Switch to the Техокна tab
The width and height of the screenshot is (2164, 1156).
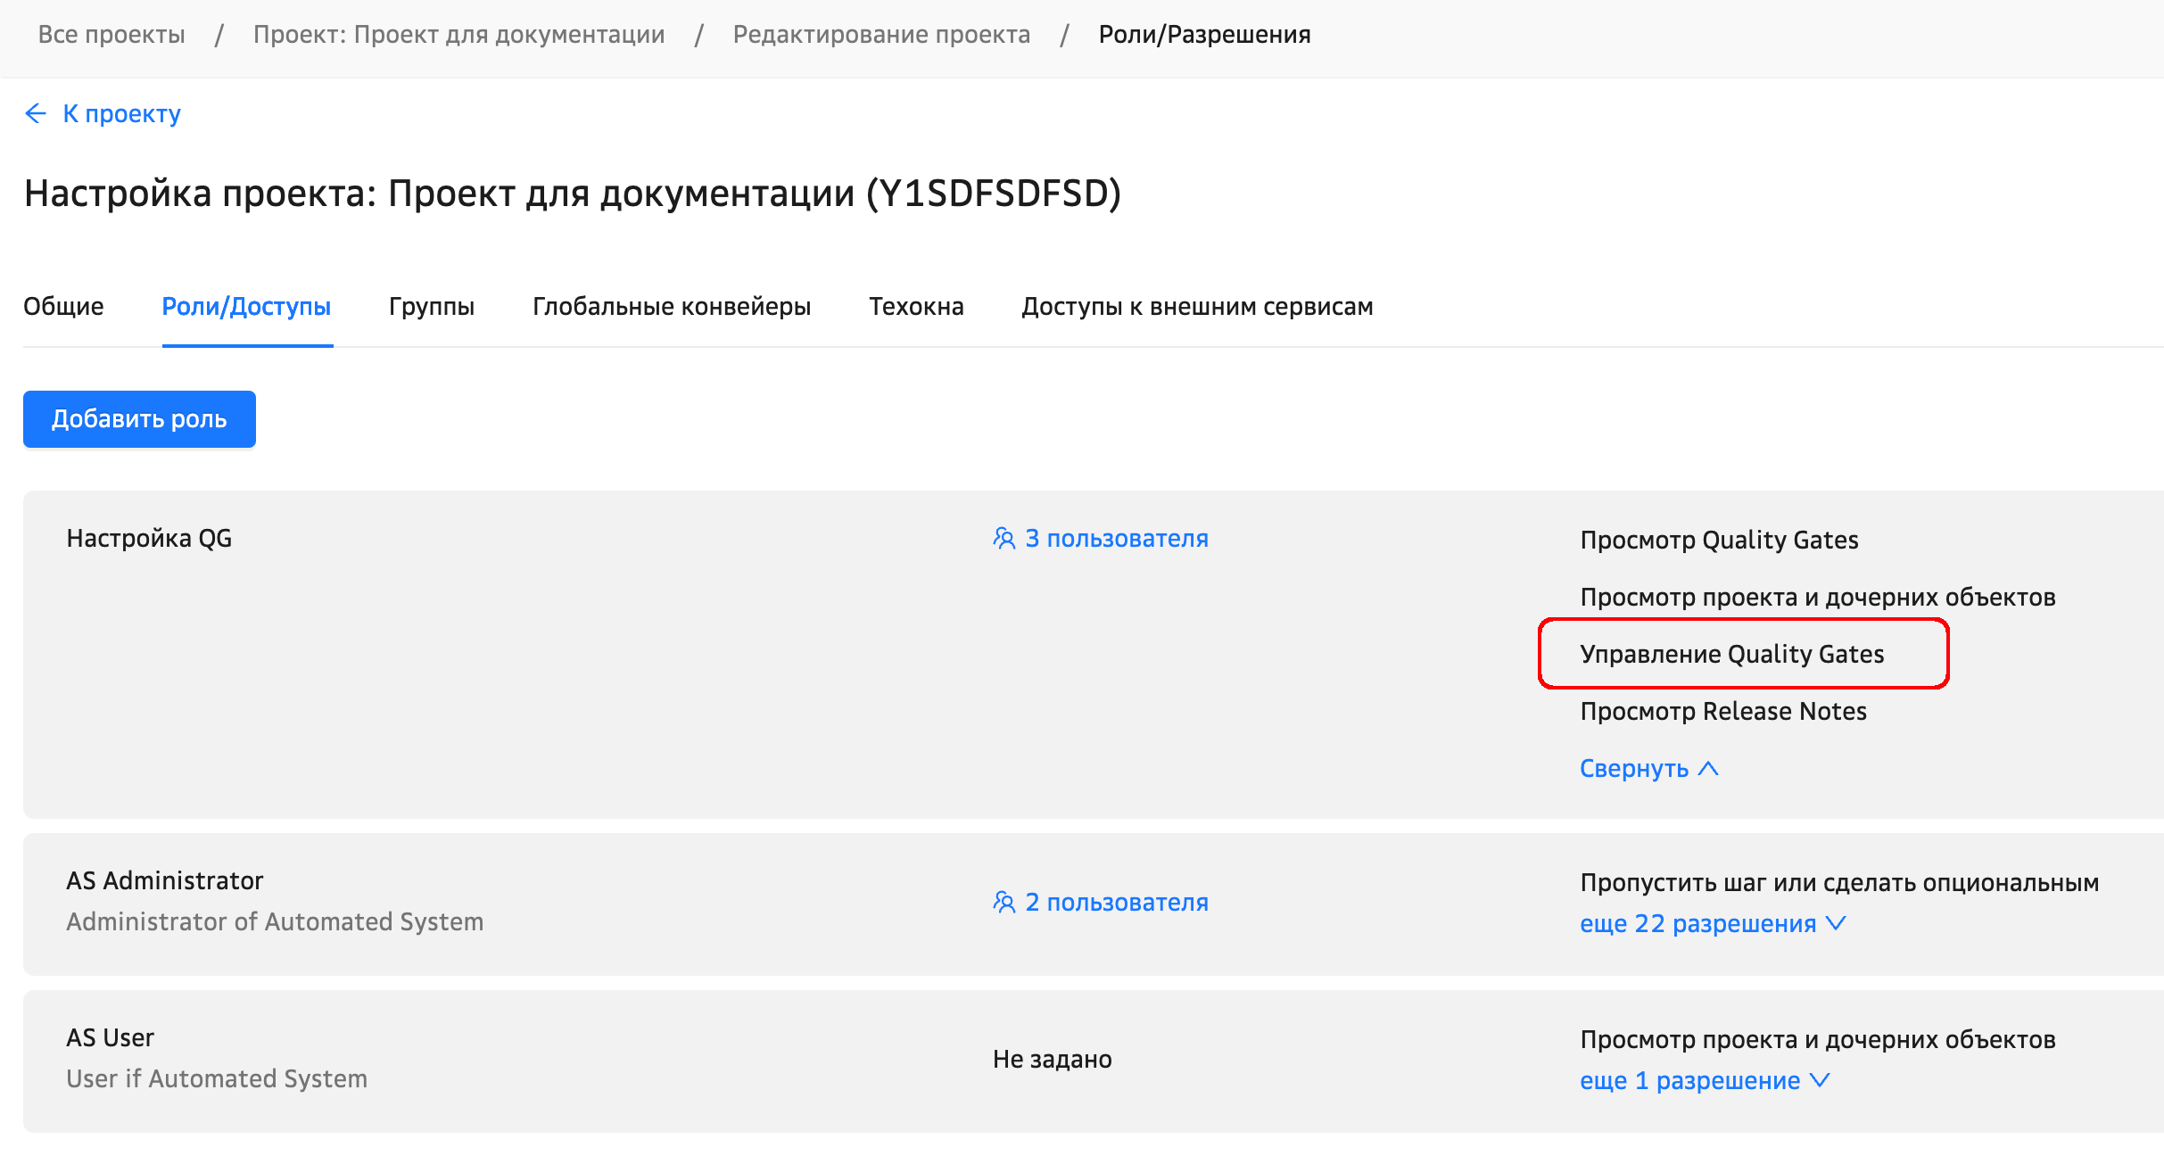click(916, 307)
